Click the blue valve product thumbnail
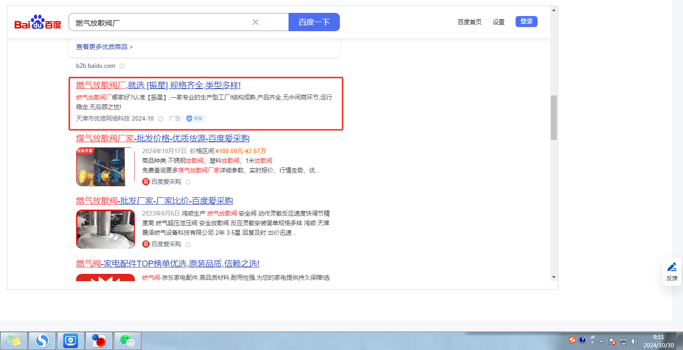Screen dimensions: 683x350 click(x=106, y=167)
